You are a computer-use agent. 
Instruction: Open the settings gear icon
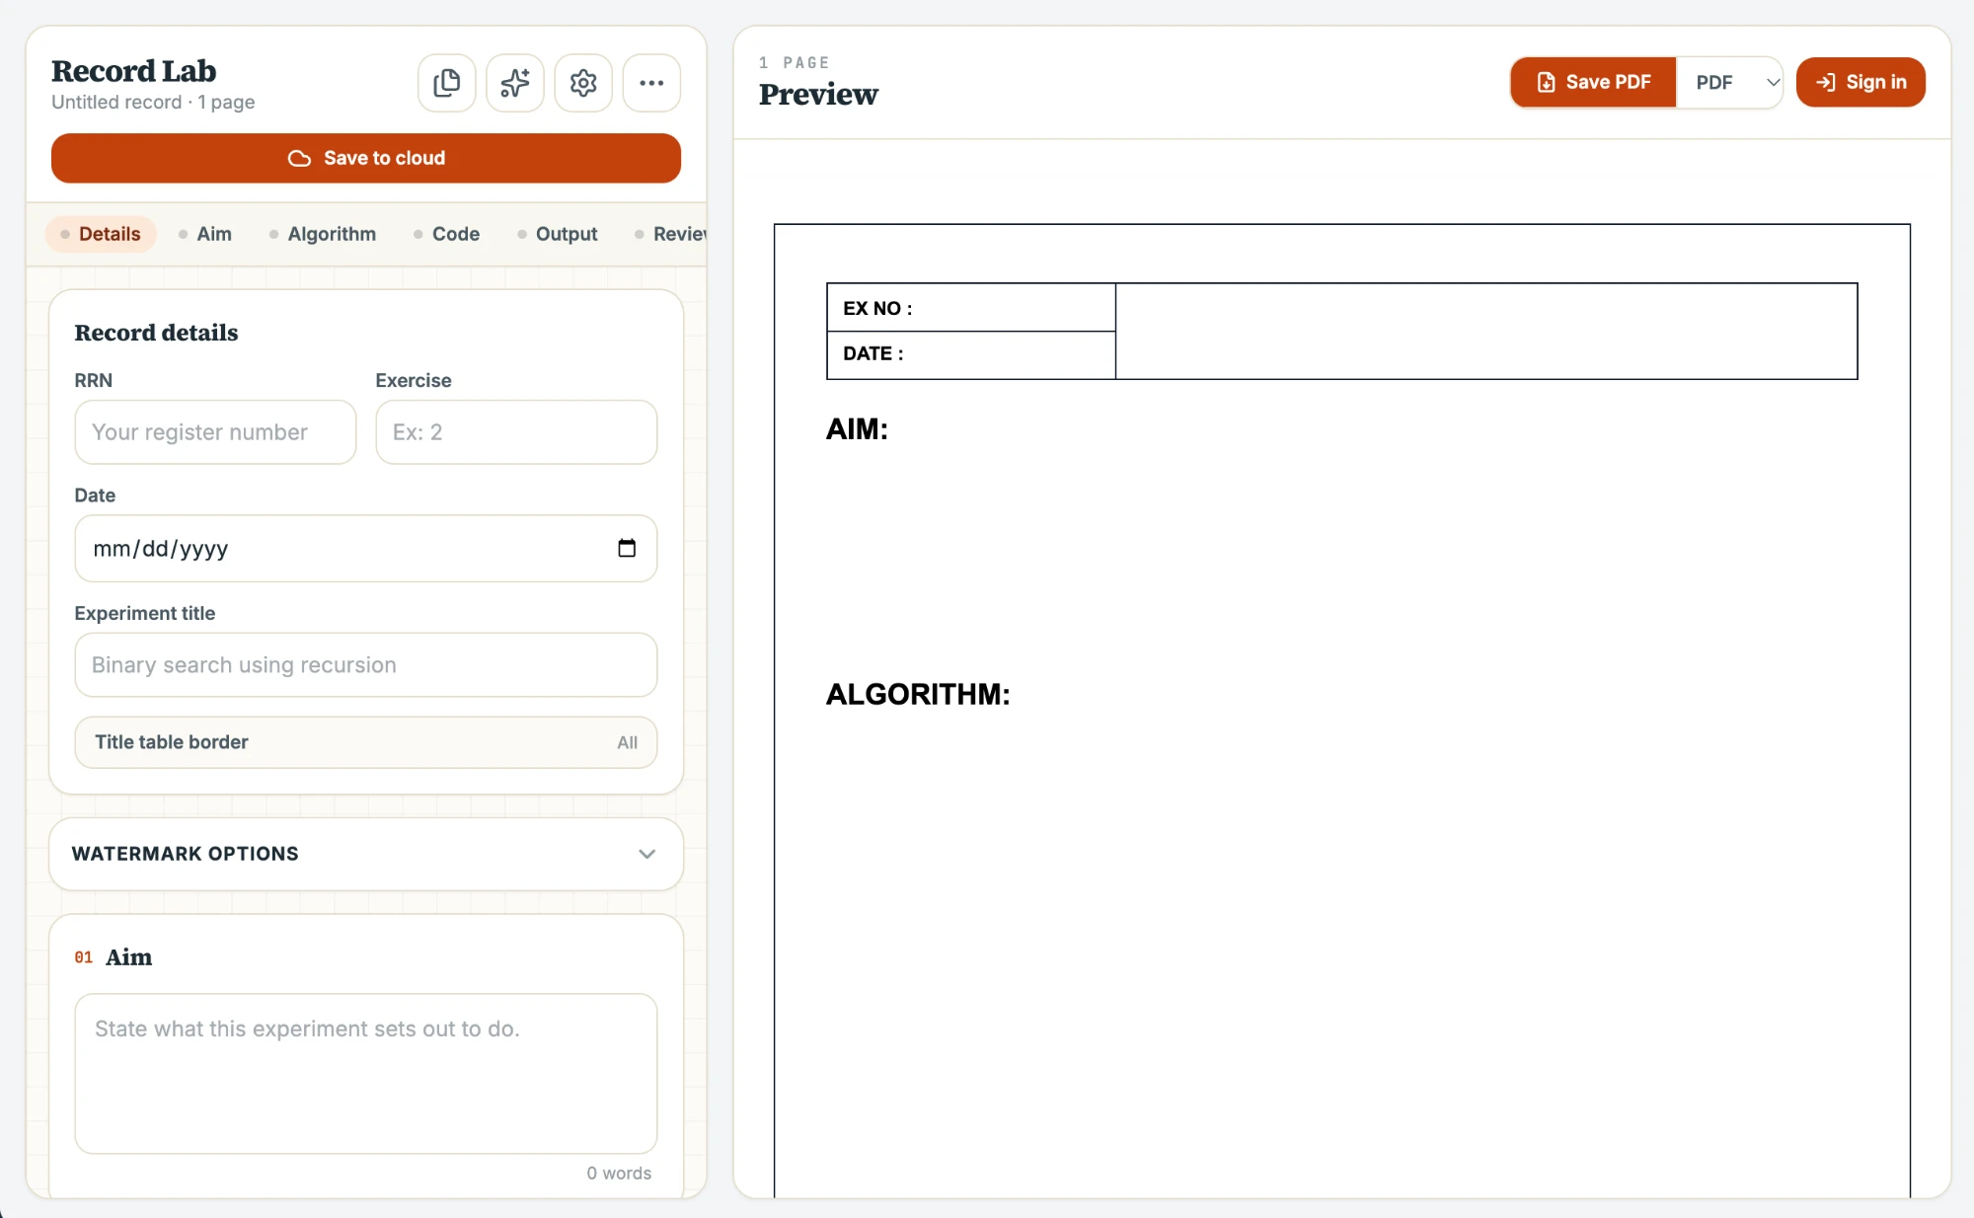pyautogui.click(x=583, y=83)
